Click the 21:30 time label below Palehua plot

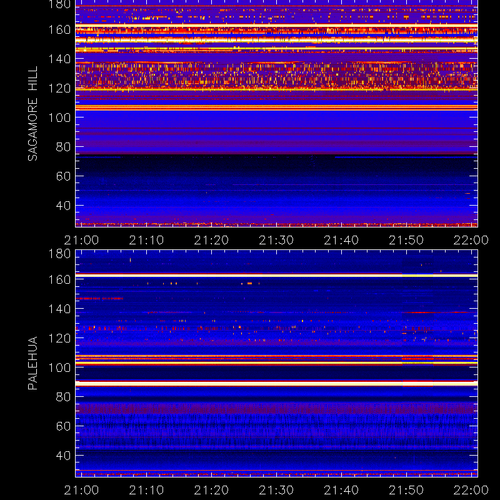pos(276,490)
